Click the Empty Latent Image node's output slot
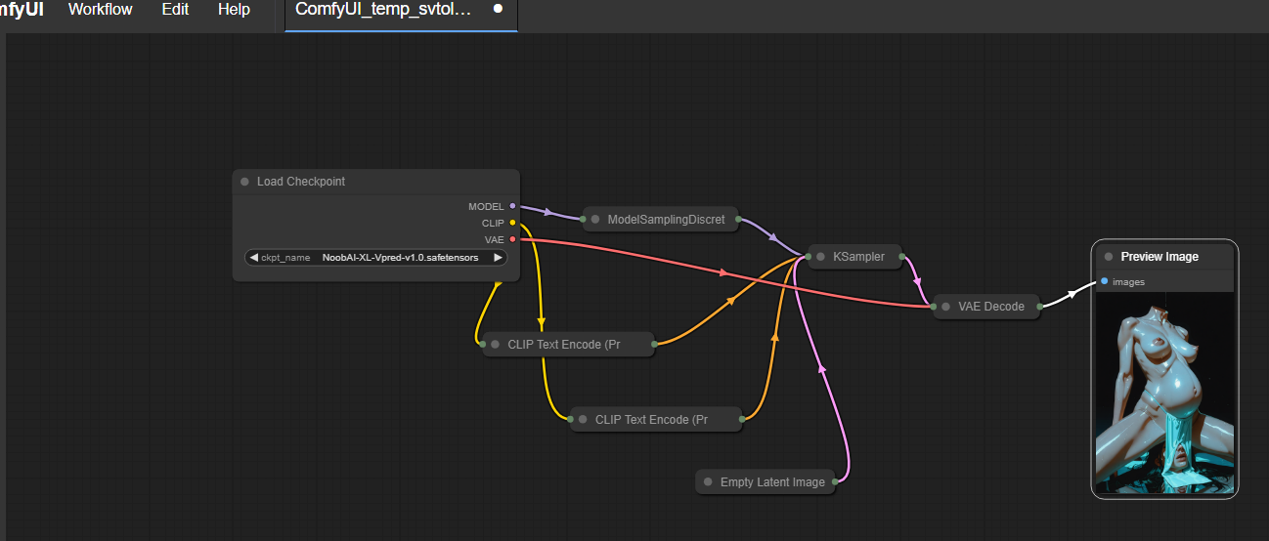 [x=834, y=482]
